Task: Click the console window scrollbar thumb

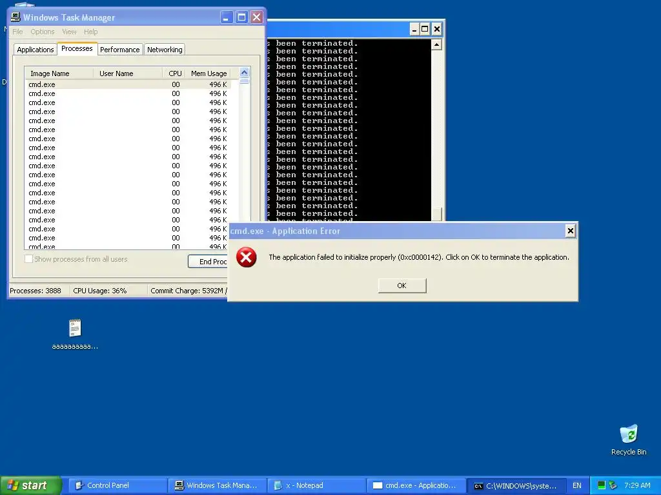Action: (437, 214)
